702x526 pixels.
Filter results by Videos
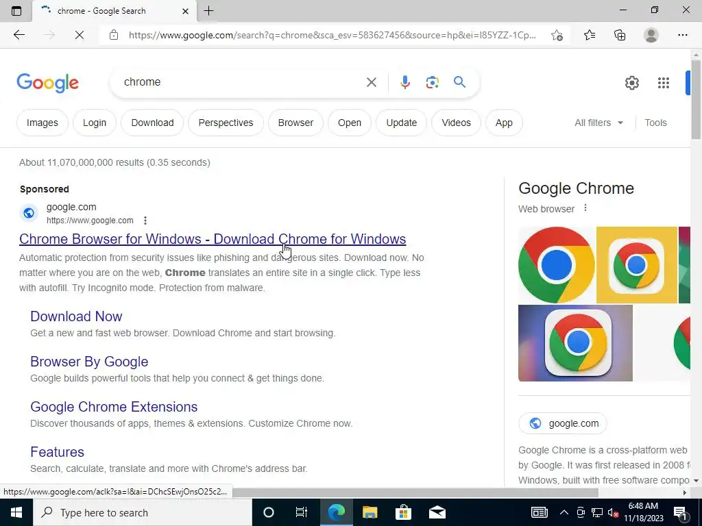(456, 123)
